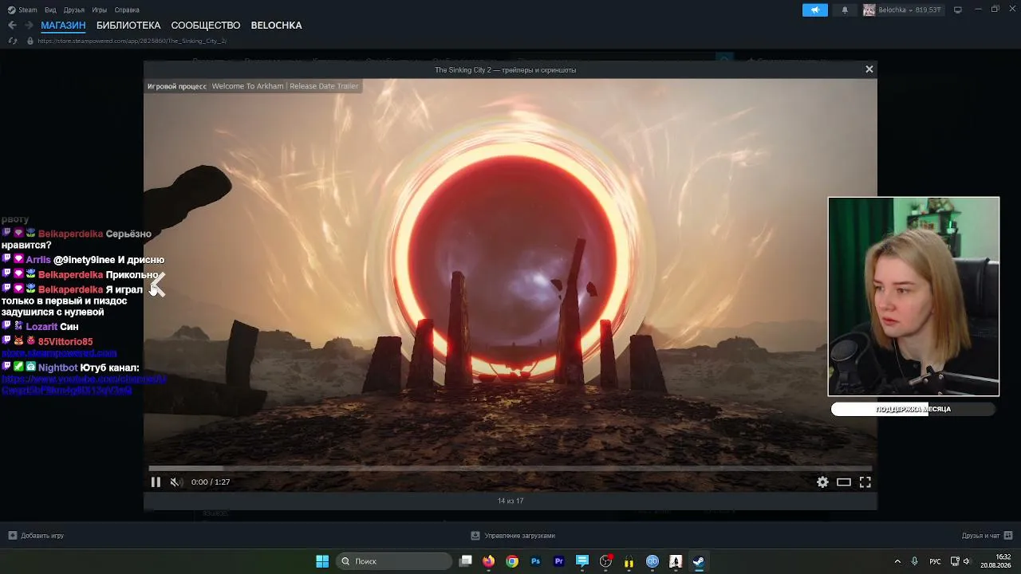The width and height of the screenshot is (1021, 574).
Task: Close the trailers and screenshots viewer
Action: pyautogui.click(x=869, y=69)
